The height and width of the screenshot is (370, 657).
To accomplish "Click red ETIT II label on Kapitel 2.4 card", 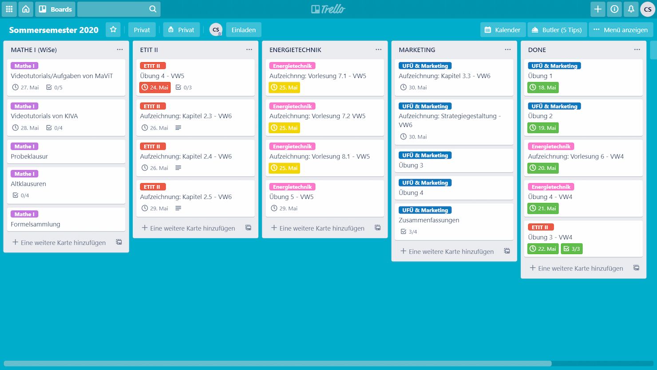I will [153, 147].
